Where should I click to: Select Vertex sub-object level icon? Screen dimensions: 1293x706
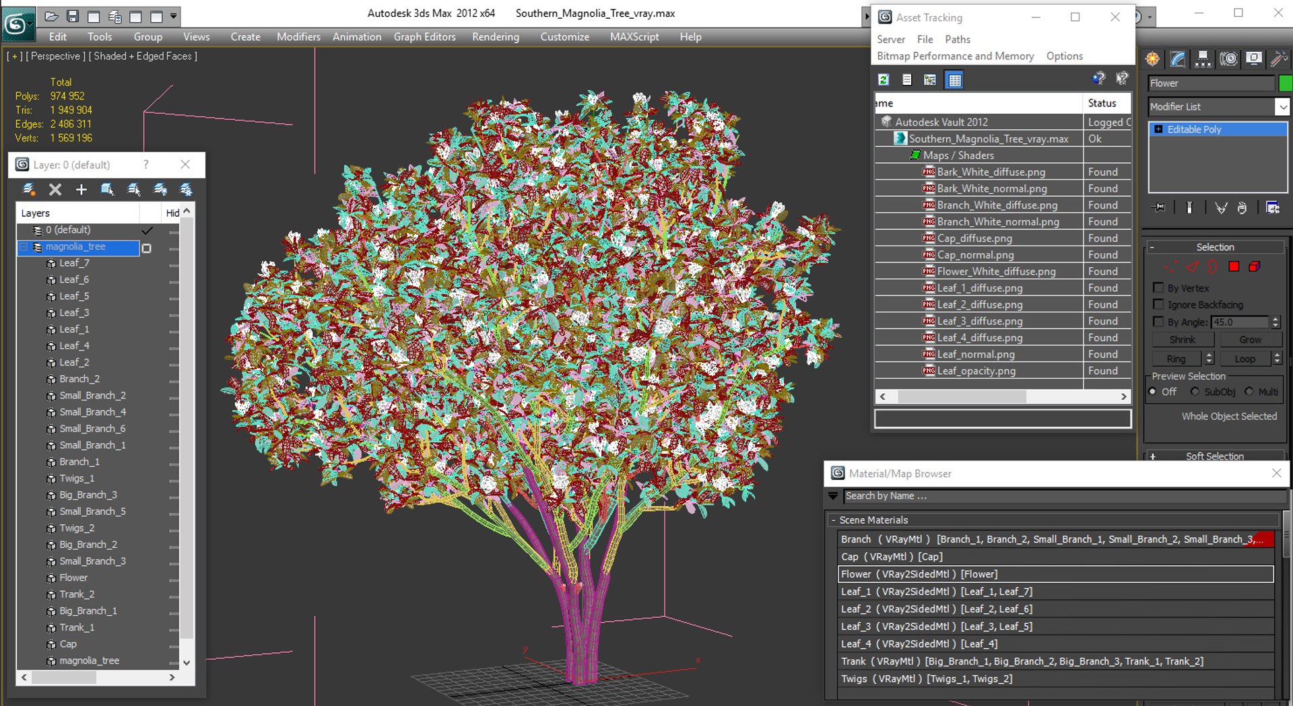point(1172,267)
